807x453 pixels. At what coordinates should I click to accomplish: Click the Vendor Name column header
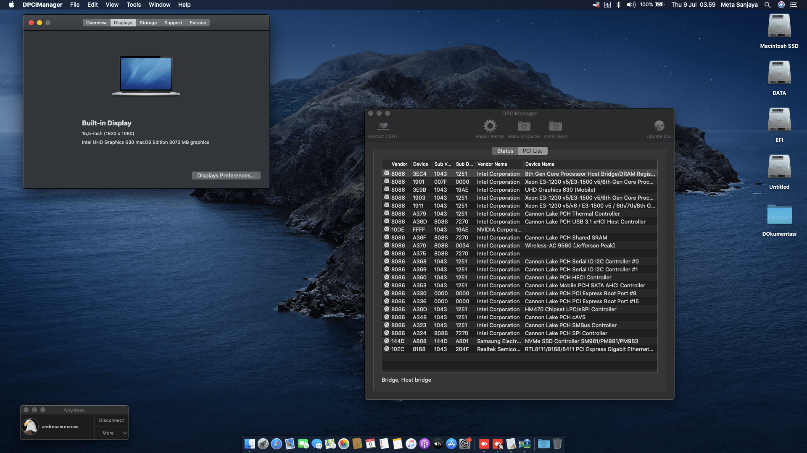(x=499, y=164)
